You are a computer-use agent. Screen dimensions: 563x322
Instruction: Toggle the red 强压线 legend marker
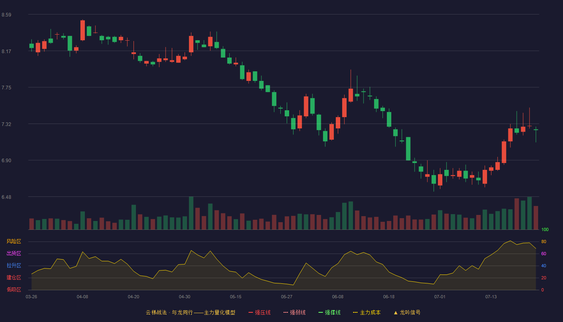pyautogui.click(x=251, y=312)
